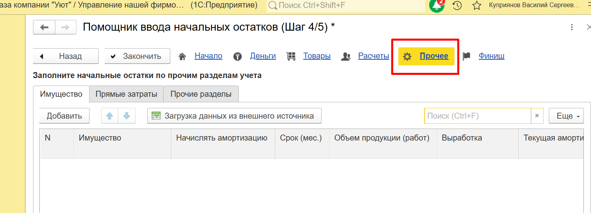Click Загрузка данных из внешнего источника

coord(234,116)
